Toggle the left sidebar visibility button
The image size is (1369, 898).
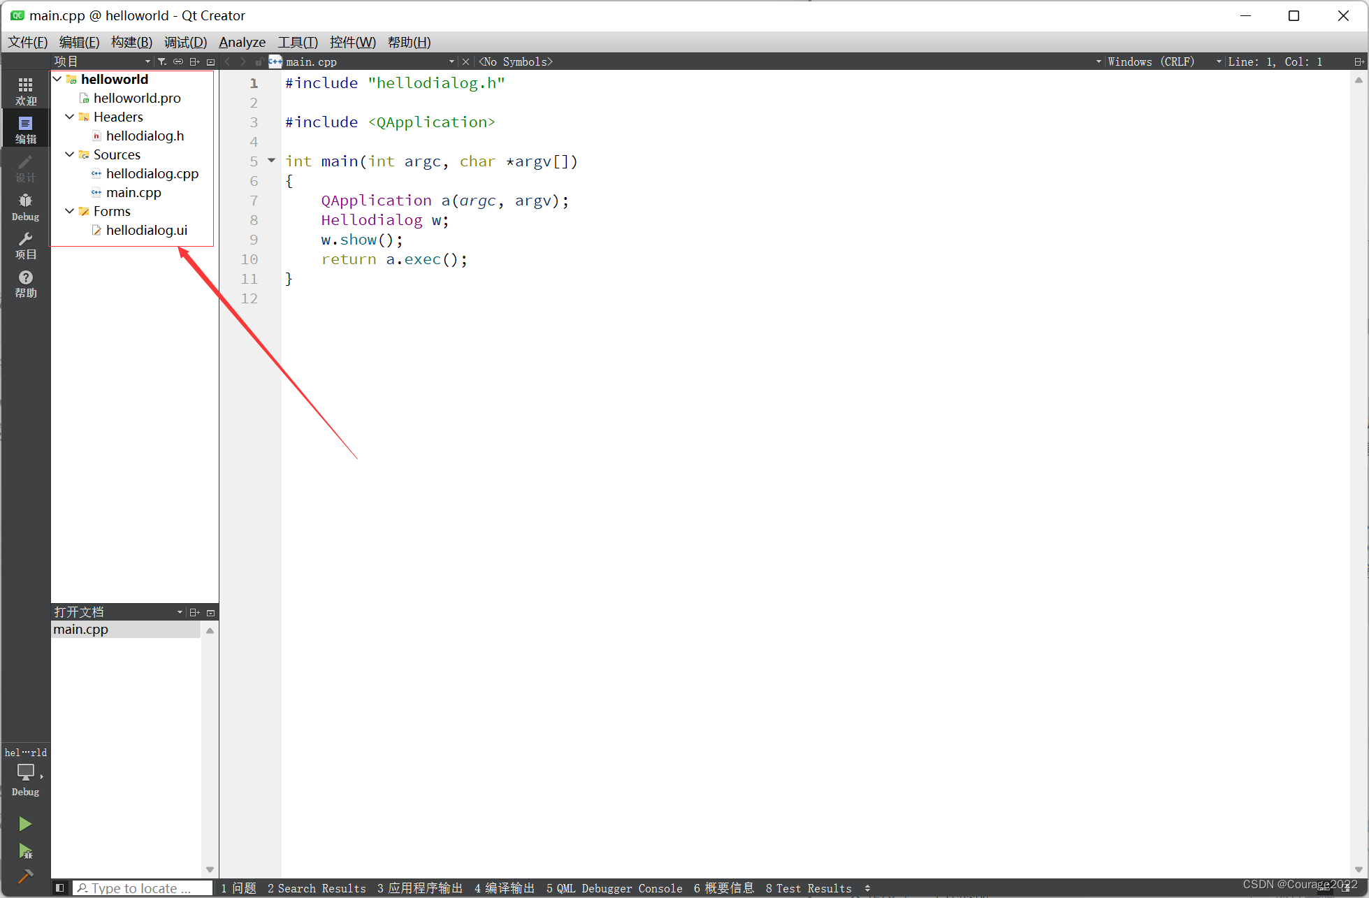(60, 888)
